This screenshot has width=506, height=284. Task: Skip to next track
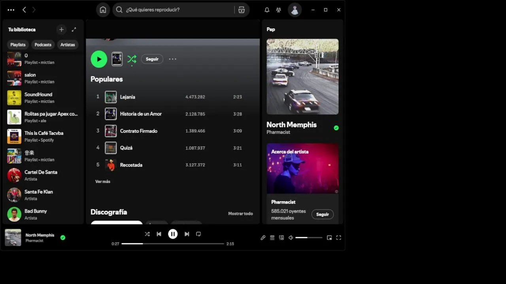click(187, 234)
